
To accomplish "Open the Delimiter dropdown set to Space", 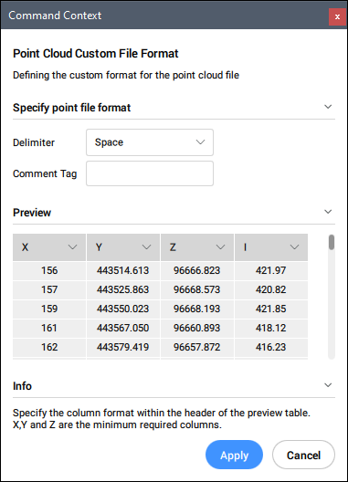I will tap(150, 142).
